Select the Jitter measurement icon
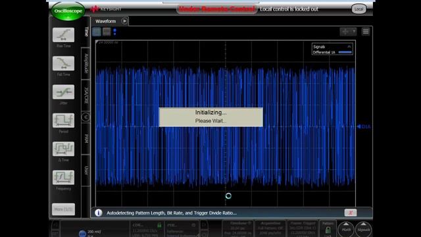Screen dimensions: 421x237 pos(63,92)
